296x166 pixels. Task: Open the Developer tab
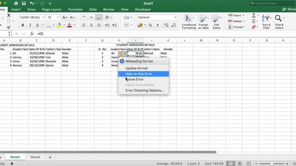(143, 9)
